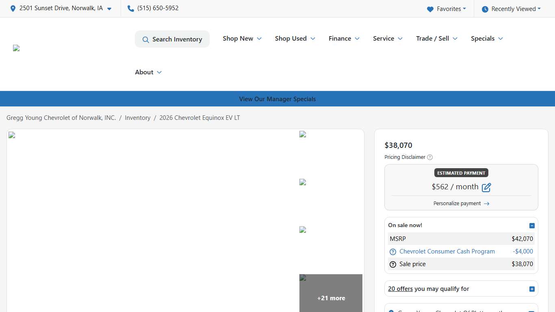Click the edit estimated payment pencil icon

click(x=486, y=187)
